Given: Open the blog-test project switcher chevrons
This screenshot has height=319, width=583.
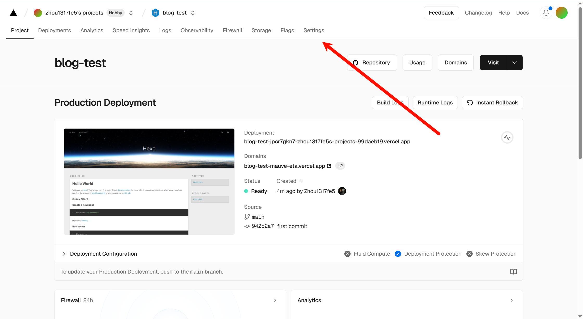Looking at the screenshot, I should 193,13.
